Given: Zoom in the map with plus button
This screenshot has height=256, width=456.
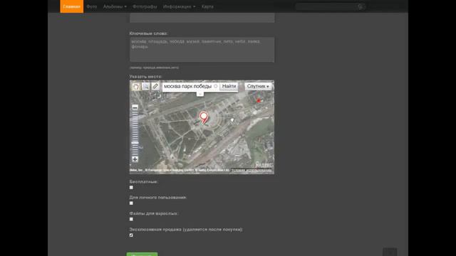Looking at the screenshot, I should 135,159.
